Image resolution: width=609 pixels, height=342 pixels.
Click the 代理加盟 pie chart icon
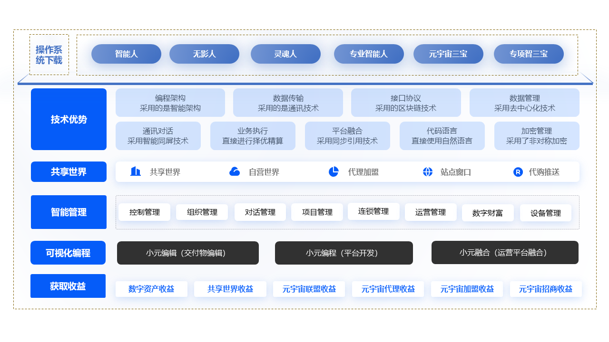[334, 171]
